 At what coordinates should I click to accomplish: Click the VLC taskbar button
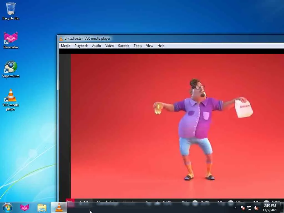(59, 207)
